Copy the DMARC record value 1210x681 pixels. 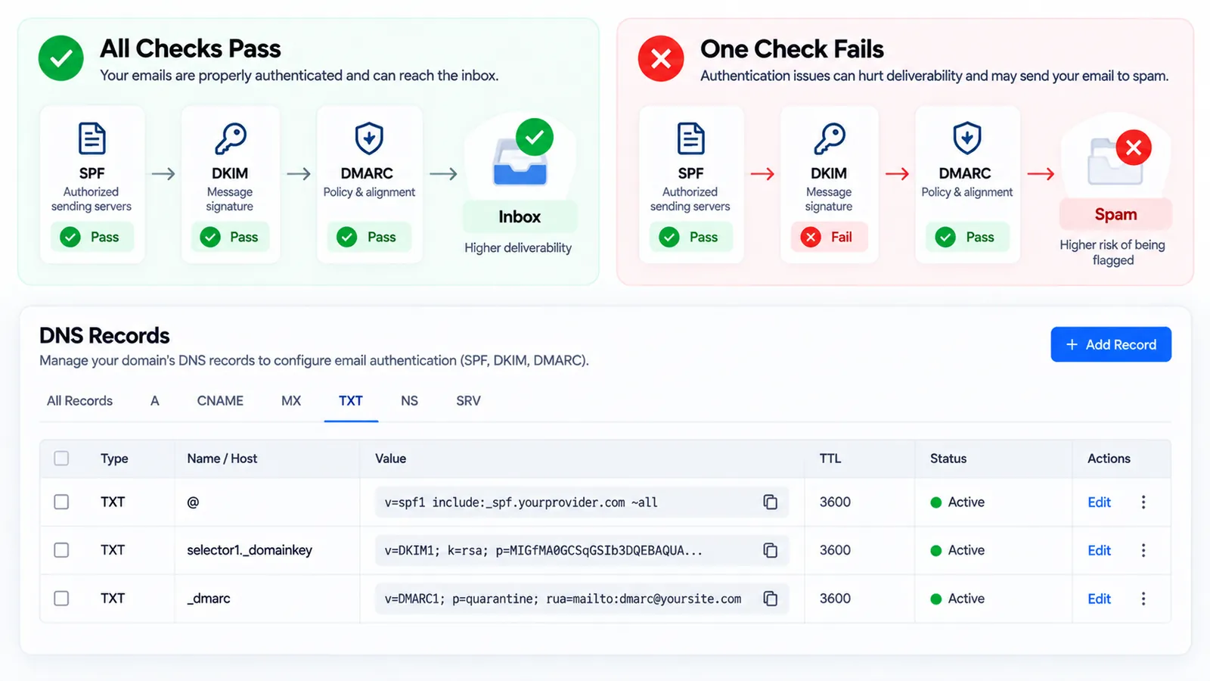[x=770, y=599]
